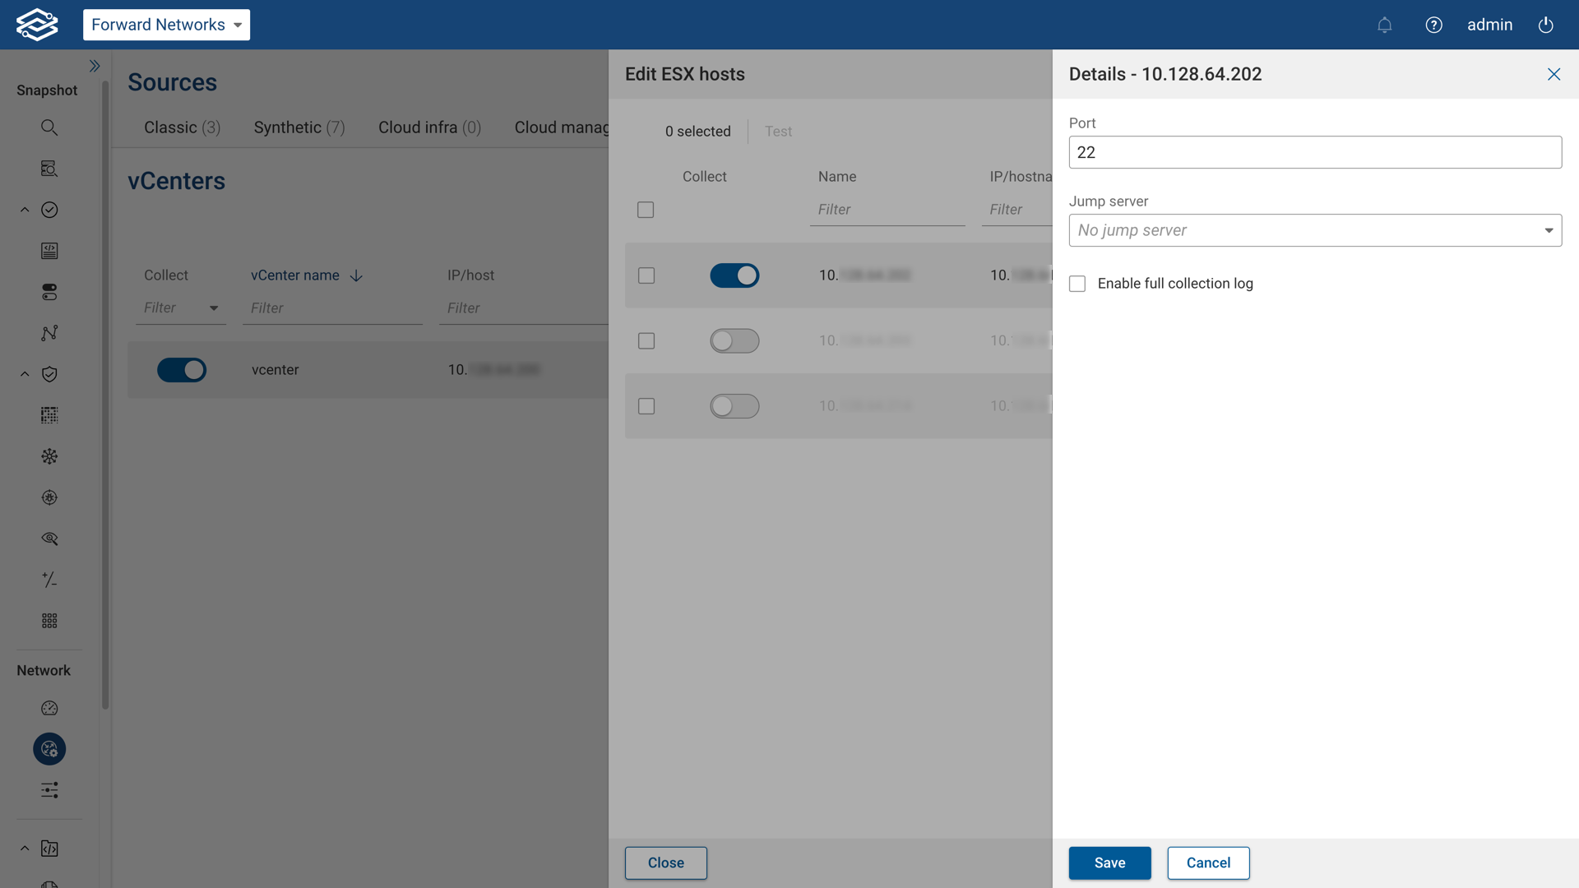Click the snowflake icon in the sidebar
This screenshot has height=888, width=1579.
pyautogui.click(x=49, y=456)
